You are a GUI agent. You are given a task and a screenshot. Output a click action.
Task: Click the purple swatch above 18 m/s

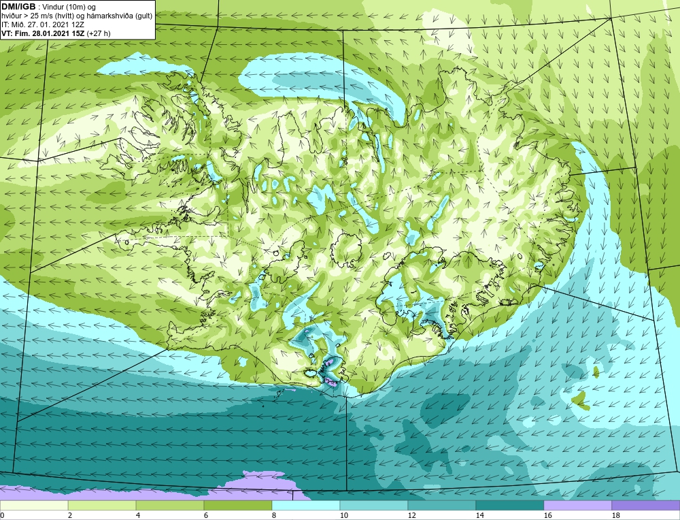coord(646,506)
